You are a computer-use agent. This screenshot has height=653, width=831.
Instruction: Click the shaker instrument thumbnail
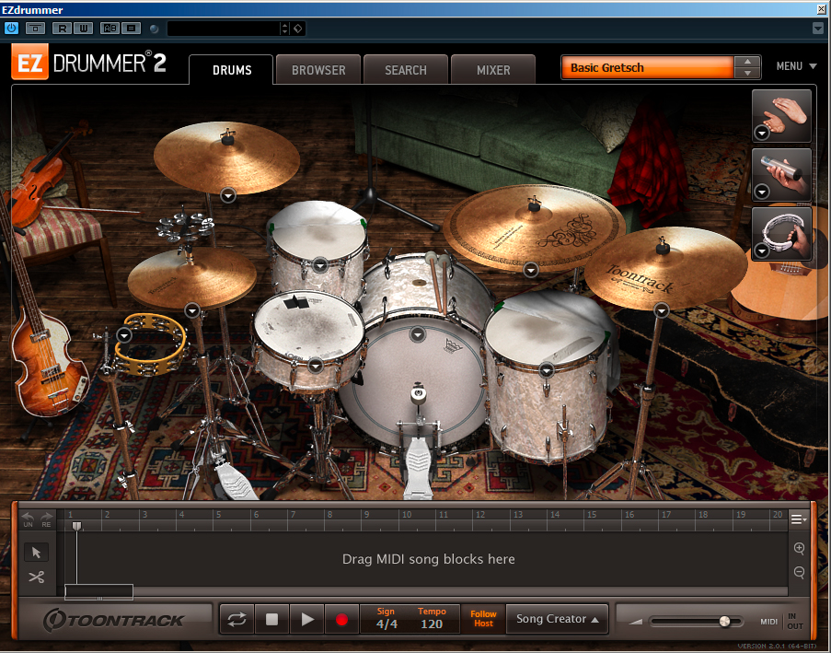coord(781,174)
